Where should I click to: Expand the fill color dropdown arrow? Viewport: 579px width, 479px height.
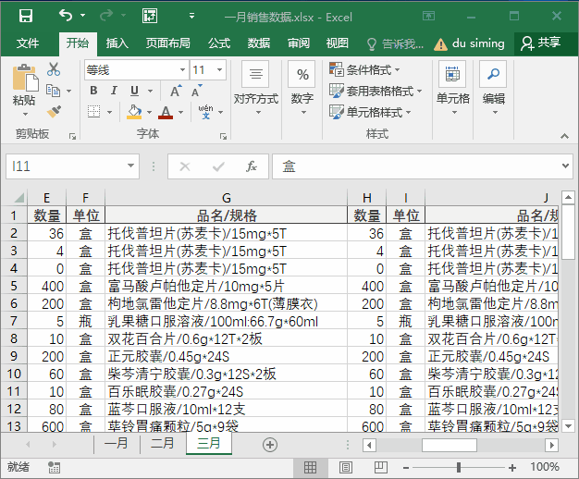(149, 112)
